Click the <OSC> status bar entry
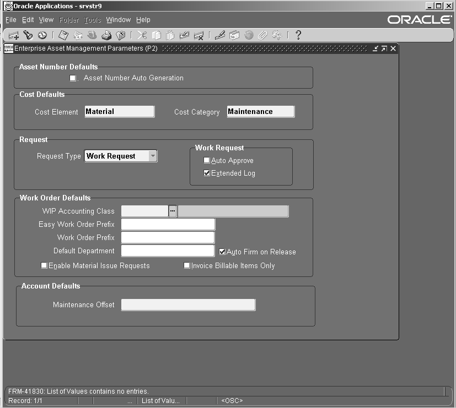This screenshot has height=408, width=456. [x=232, y=401]
